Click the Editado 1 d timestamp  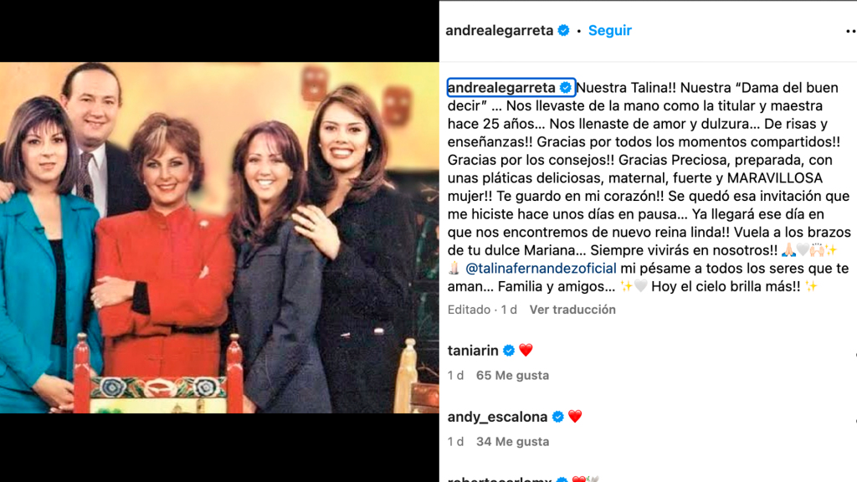[482, 310]
